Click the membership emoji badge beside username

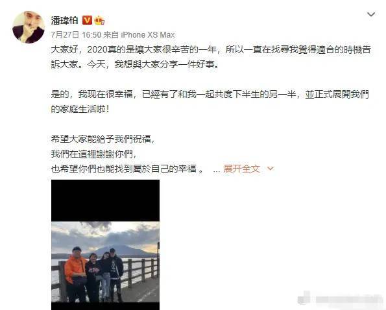click(99, 20)
